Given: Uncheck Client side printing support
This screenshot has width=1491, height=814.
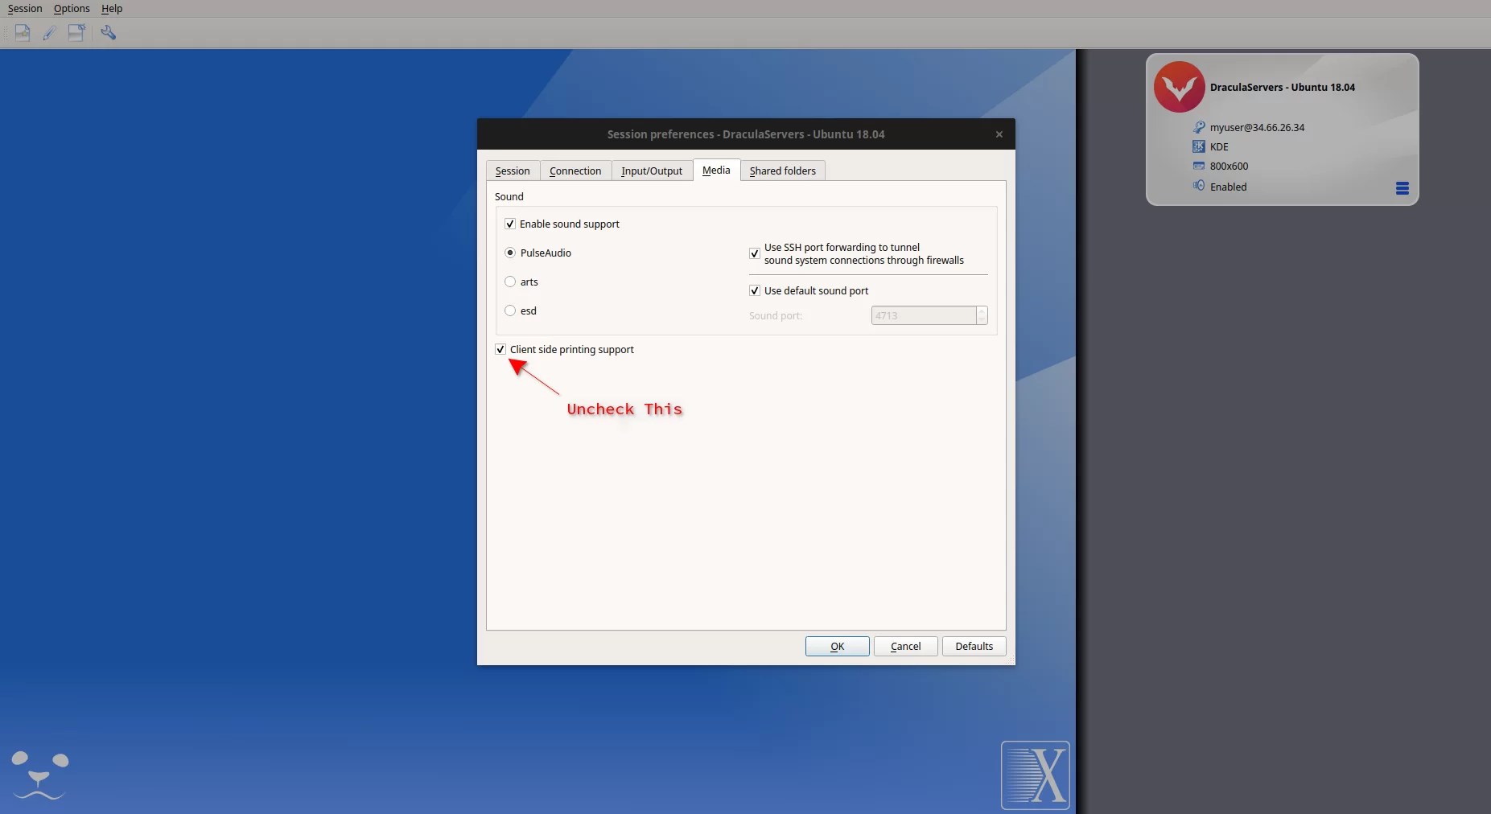Looking at the screenshot, I should (x=499, y=349).
